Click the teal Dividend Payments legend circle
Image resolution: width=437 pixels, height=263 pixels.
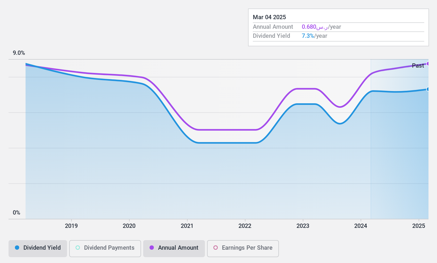78,248
